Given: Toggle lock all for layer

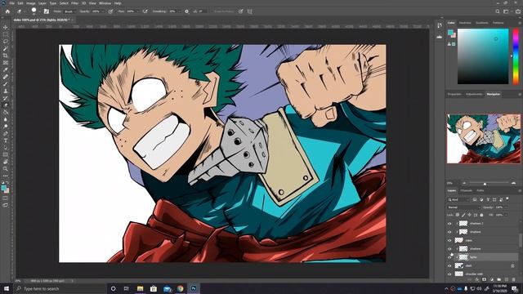Looking at the screenshot, I should (481, 215).
